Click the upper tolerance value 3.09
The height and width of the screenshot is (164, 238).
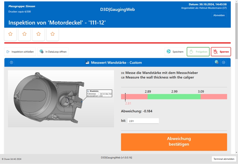[201, 92]
